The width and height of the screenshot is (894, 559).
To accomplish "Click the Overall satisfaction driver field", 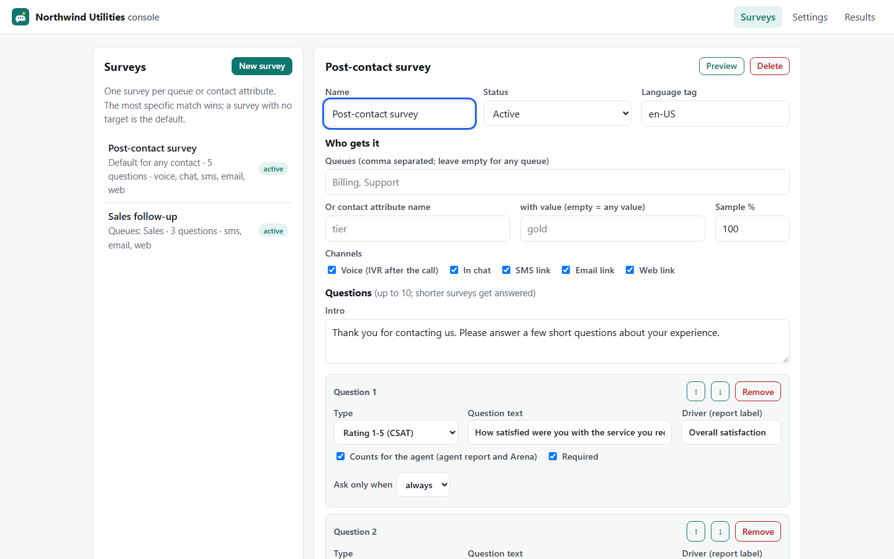I will pos(731,433).
